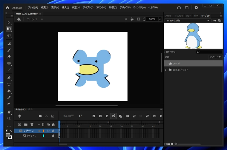Select the Eraser tool
The width and height of the screenshot is (227, 150).
(9, 56)
